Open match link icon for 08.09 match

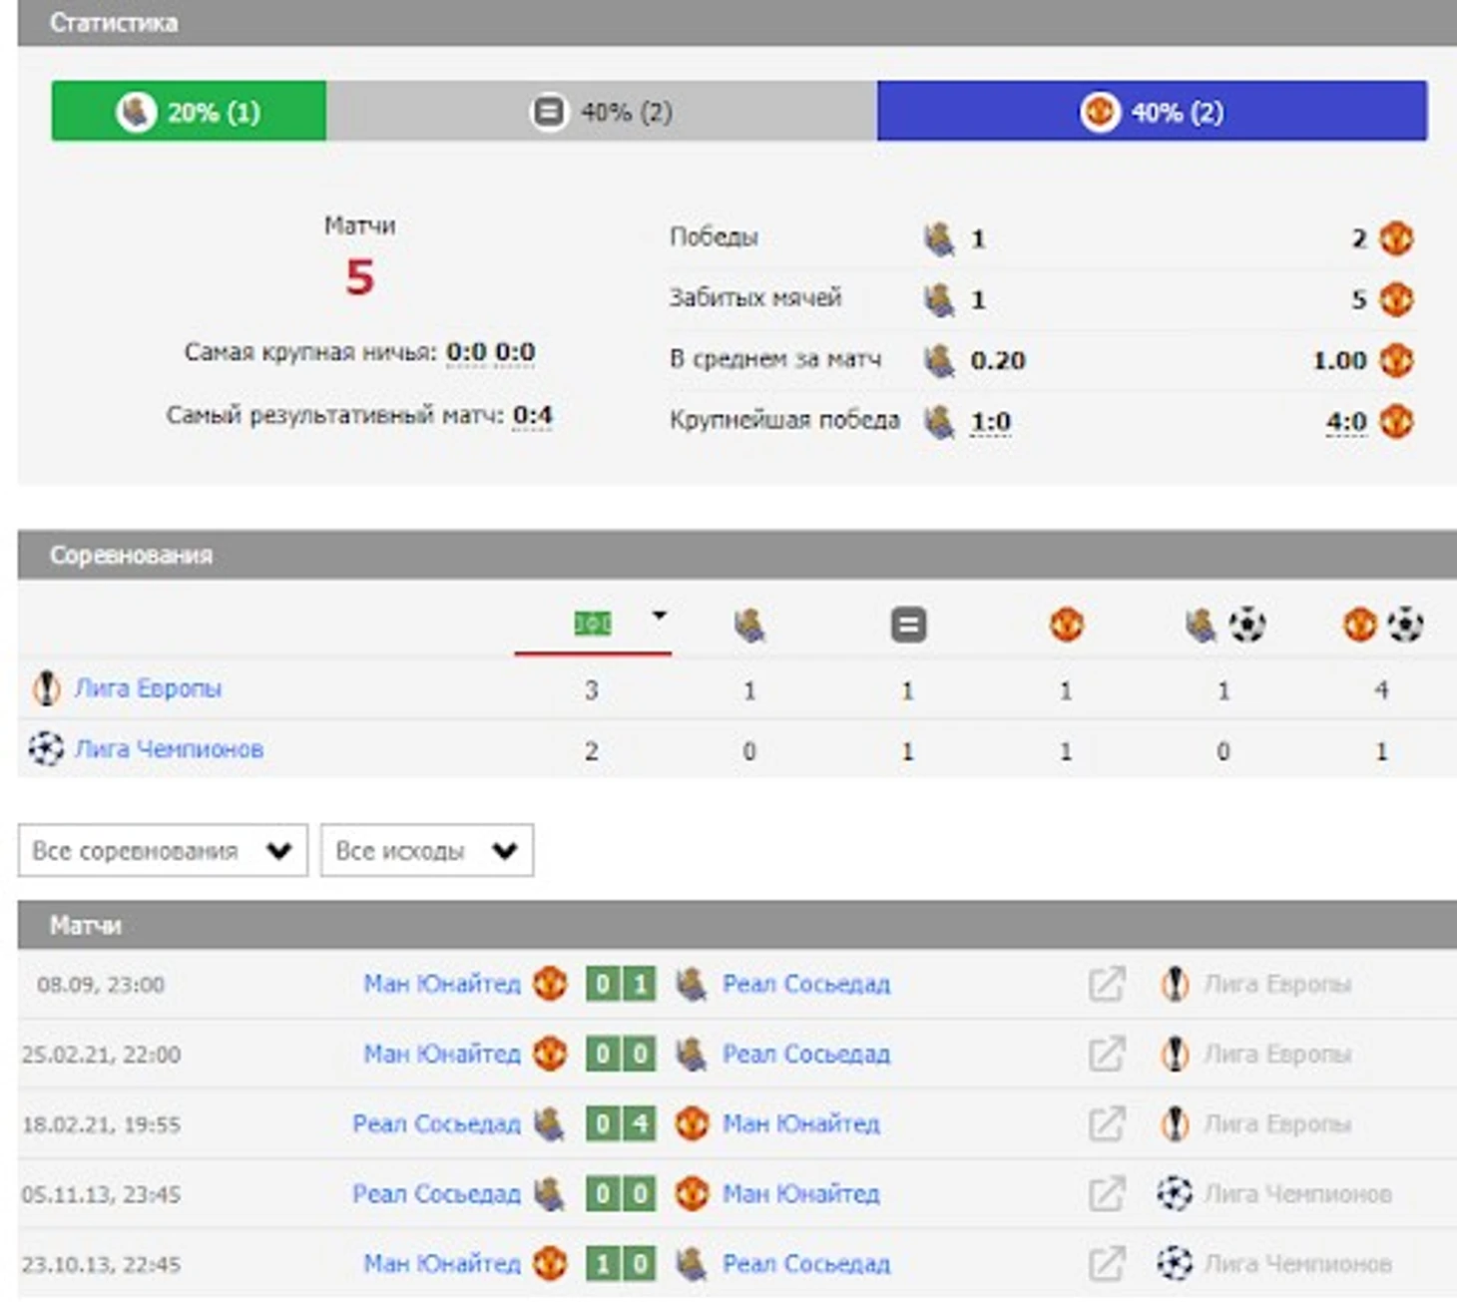pos(1106,984)
